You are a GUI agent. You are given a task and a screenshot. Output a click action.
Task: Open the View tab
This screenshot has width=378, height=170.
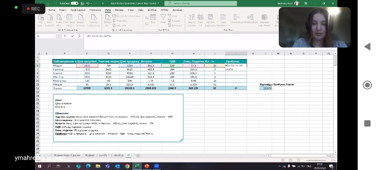[x=131, y=10]
